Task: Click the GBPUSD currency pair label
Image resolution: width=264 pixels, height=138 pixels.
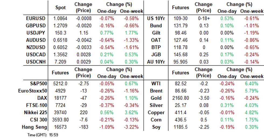Action: click(x=36, y=26)
